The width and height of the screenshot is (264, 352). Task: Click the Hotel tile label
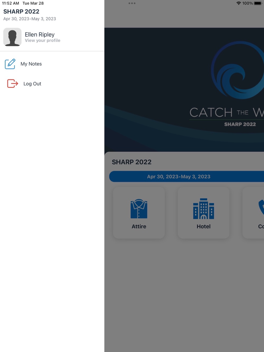pyautogui.click(x=204, y=226)
